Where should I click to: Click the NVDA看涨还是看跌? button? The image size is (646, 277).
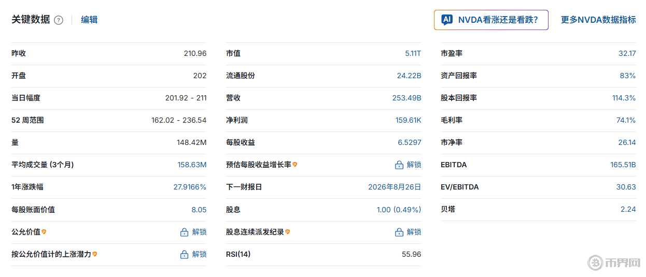[491, 20]
